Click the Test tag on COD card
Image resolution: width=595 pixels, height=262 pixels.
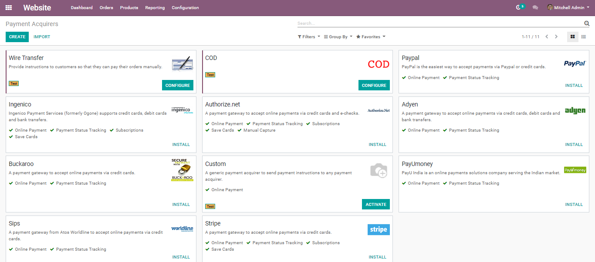click(x=210, y=75)
